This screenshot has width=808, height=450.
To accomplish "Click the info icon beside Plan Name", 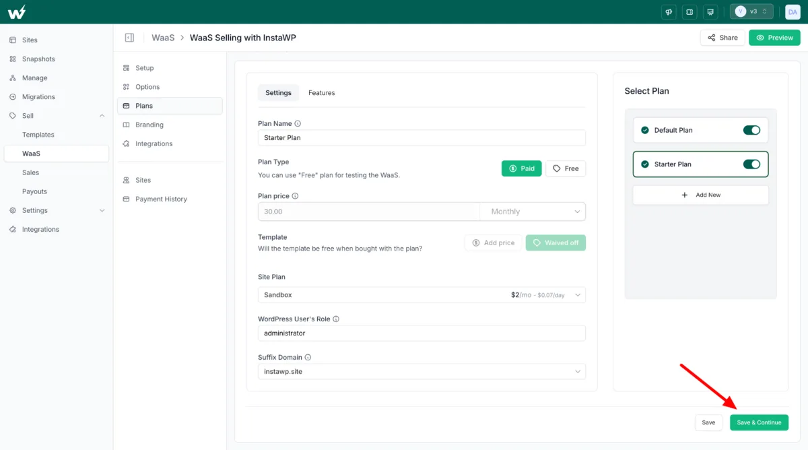I will click(298, 123).
